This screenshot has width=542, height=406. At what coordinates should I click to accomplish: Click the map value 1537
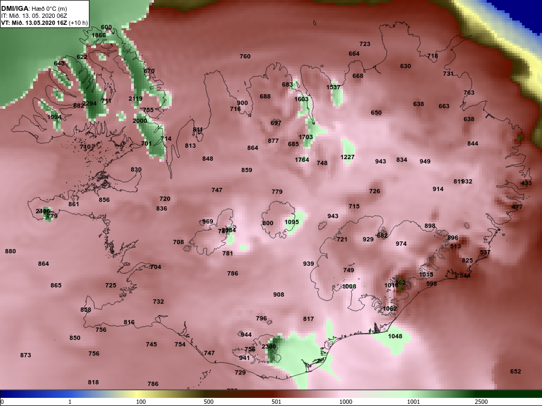(333, 87)
